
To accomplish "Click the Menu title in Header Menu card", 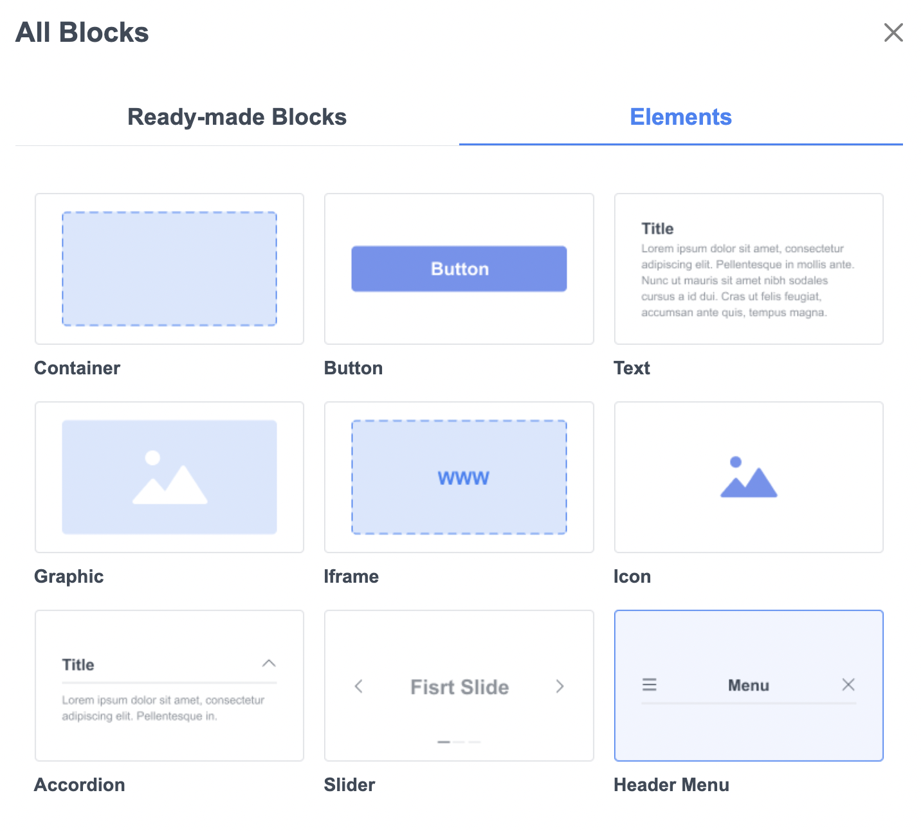I will coord(748,686).
